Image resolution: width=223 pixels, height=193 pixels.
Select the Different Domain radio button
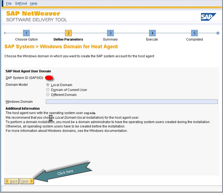coord(48,95)
